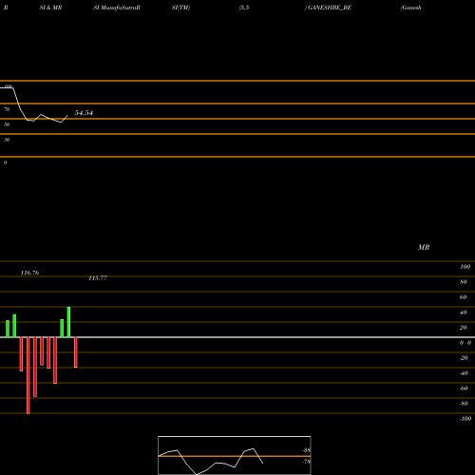Click the 116.76 price label
Image resolution: width=475 pixels, height=475 pixels.
[29, 273]
